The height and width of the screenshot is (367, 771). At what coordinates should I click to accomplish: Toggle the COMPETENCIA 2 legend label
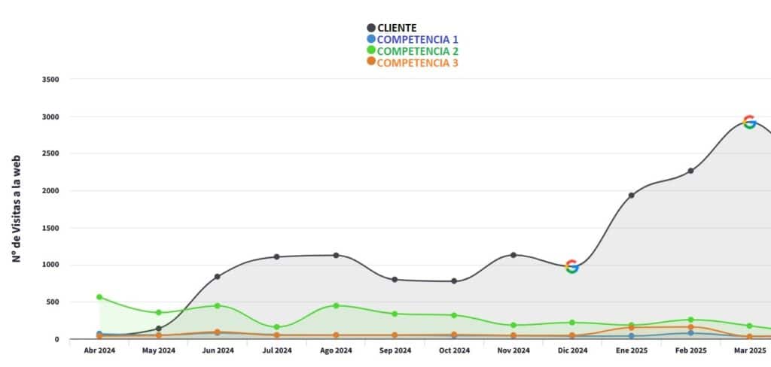[417, 51]
